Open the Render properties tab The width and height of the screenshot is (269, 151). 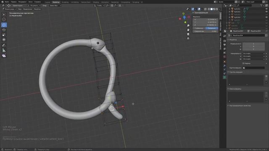pyautogui.click(x=224, y=41)
